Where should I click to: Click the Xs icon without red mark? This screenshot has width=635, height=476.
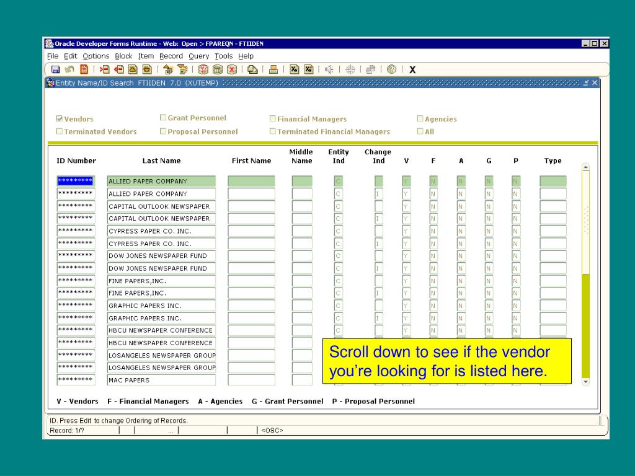tap(294, 69)
